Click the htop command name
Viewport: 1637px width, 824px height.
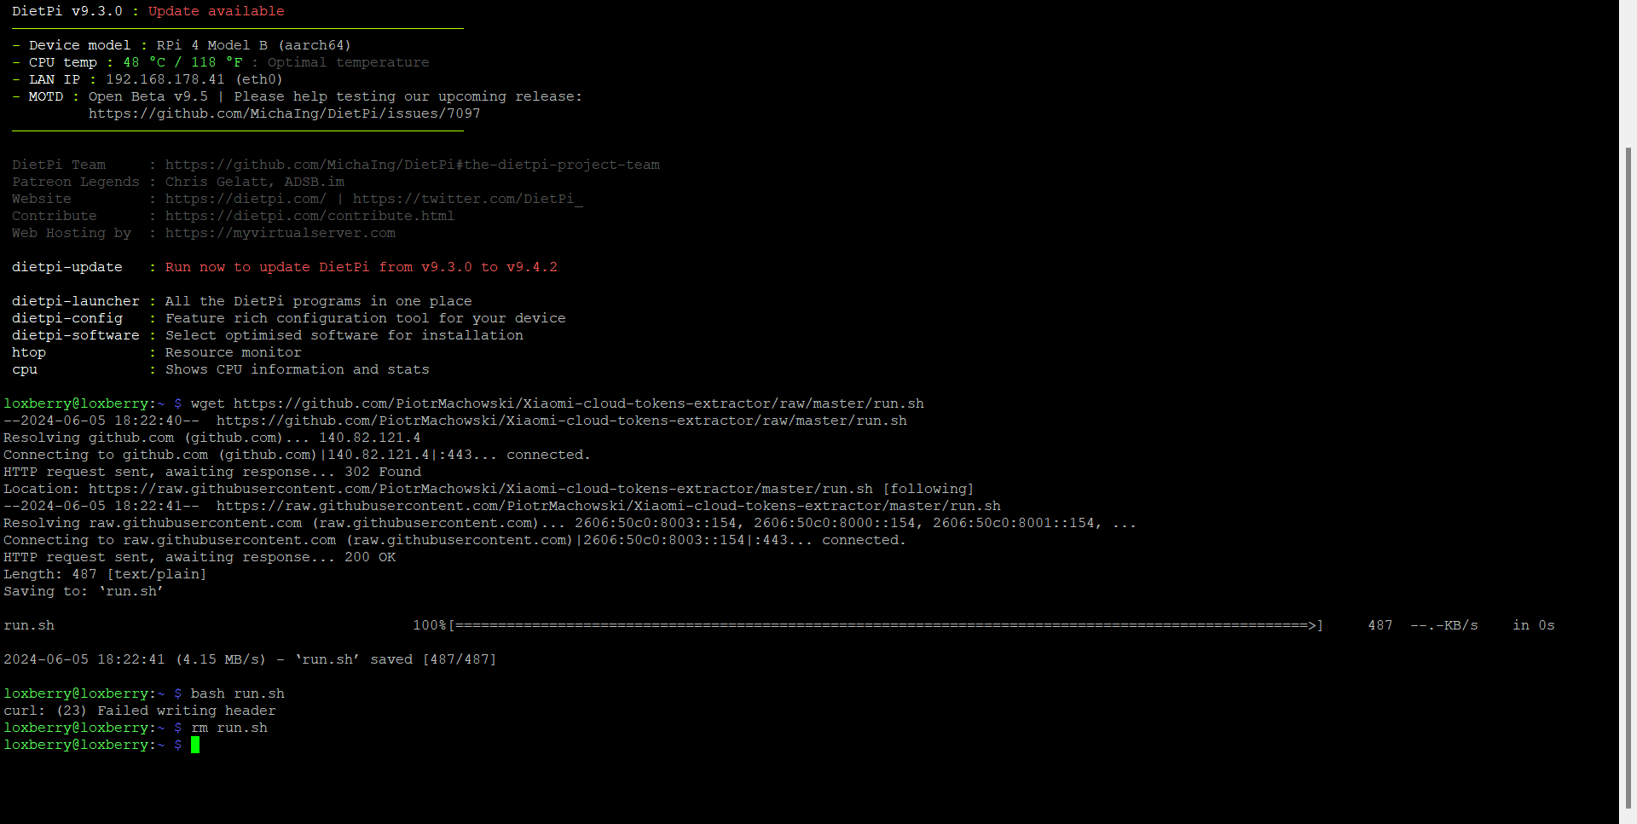pos(29,352)
